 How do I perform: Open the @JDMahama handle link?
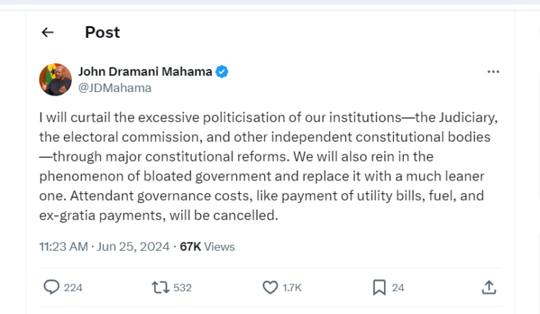[x=114, y=88]
